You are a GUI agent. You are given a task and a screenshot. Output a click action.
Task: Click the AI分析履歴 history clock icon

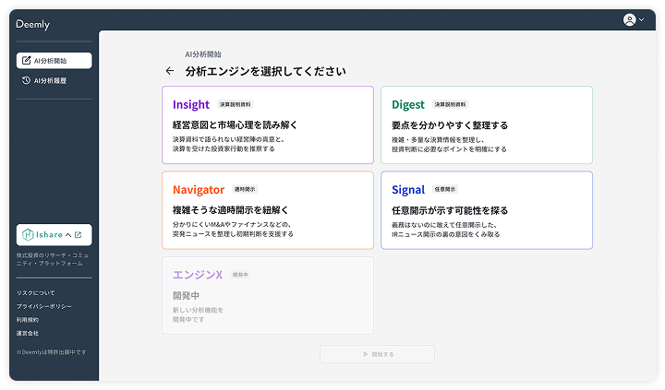pyautogui.click(x=26, y=81)
